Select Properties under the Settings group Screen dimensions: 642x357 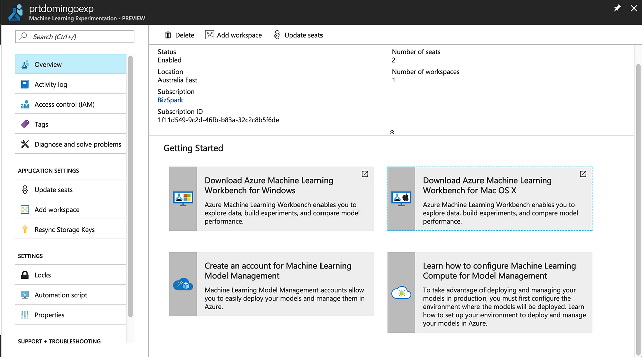[24, 315]
